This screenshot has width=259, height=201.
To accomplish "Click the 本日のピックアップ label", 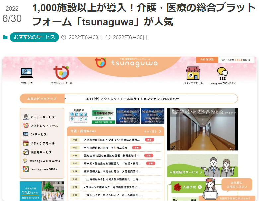I will [x=42, y=99].
